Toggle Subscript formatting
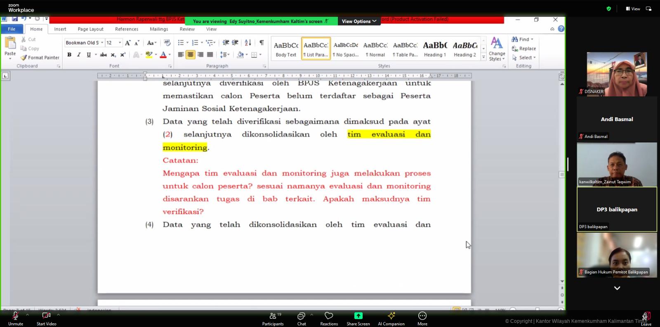The height and width of the screenshot is (327, 660). tap(113, 55)
